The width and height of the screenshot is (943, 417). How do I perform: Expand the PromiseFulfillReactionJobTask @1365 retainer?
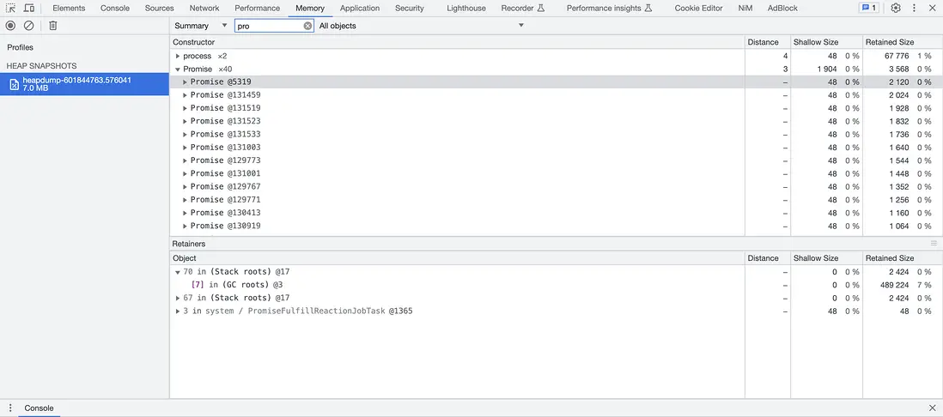[178, 311]
